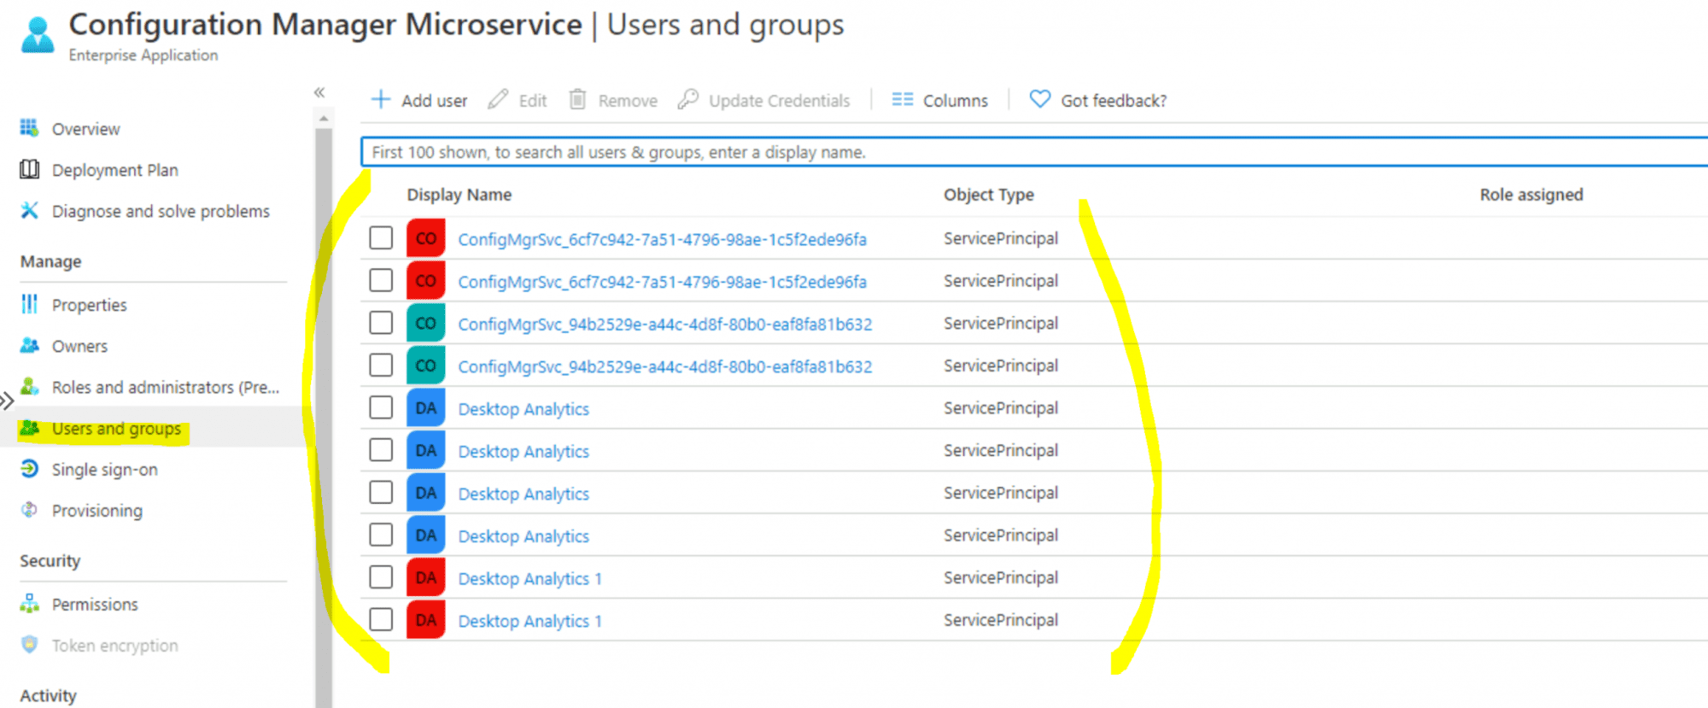Check the first ConfigMgrSvc_6cf7c942 row checkbox

point(381,237)
